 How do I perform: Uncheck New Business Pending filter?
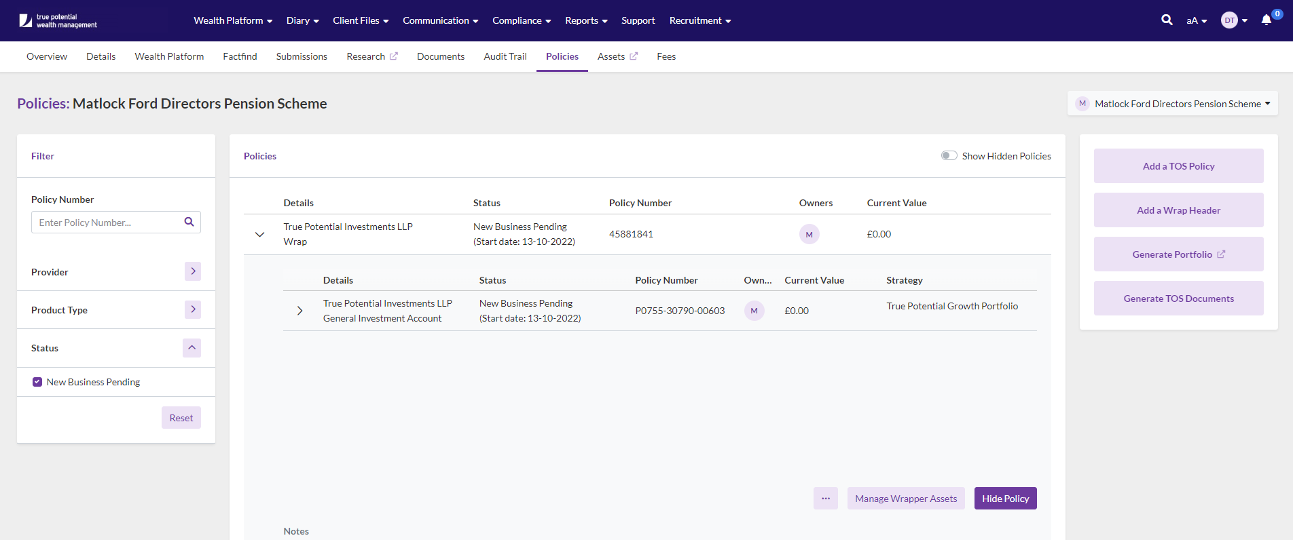click(x=37, y=382)
